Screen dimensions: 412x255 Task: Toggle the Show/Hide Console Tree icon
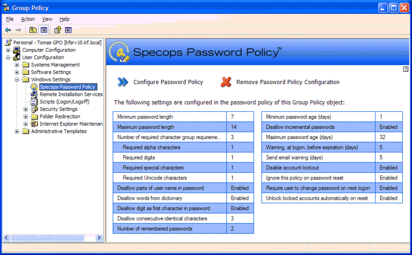[44, 30]
